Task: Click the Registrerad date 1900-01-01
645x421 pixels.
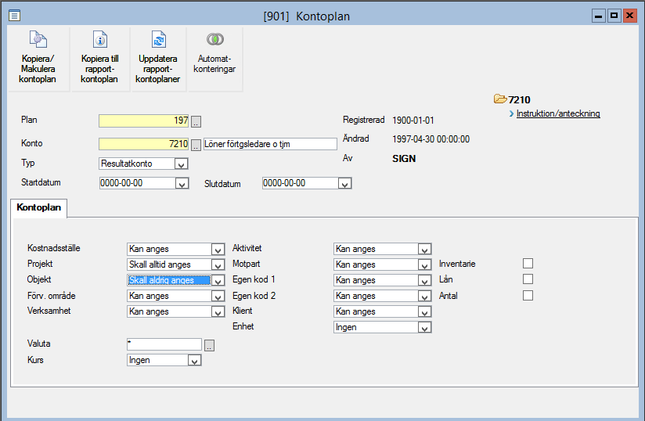Action: (413, 121)
